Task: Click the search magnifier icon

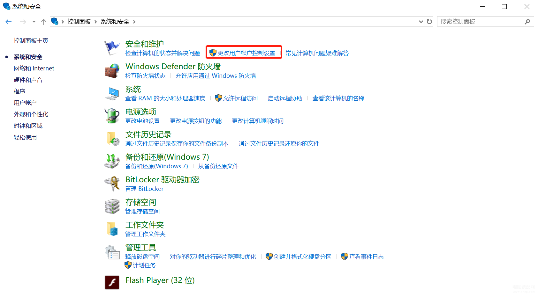Action: (x=527, y=22)
